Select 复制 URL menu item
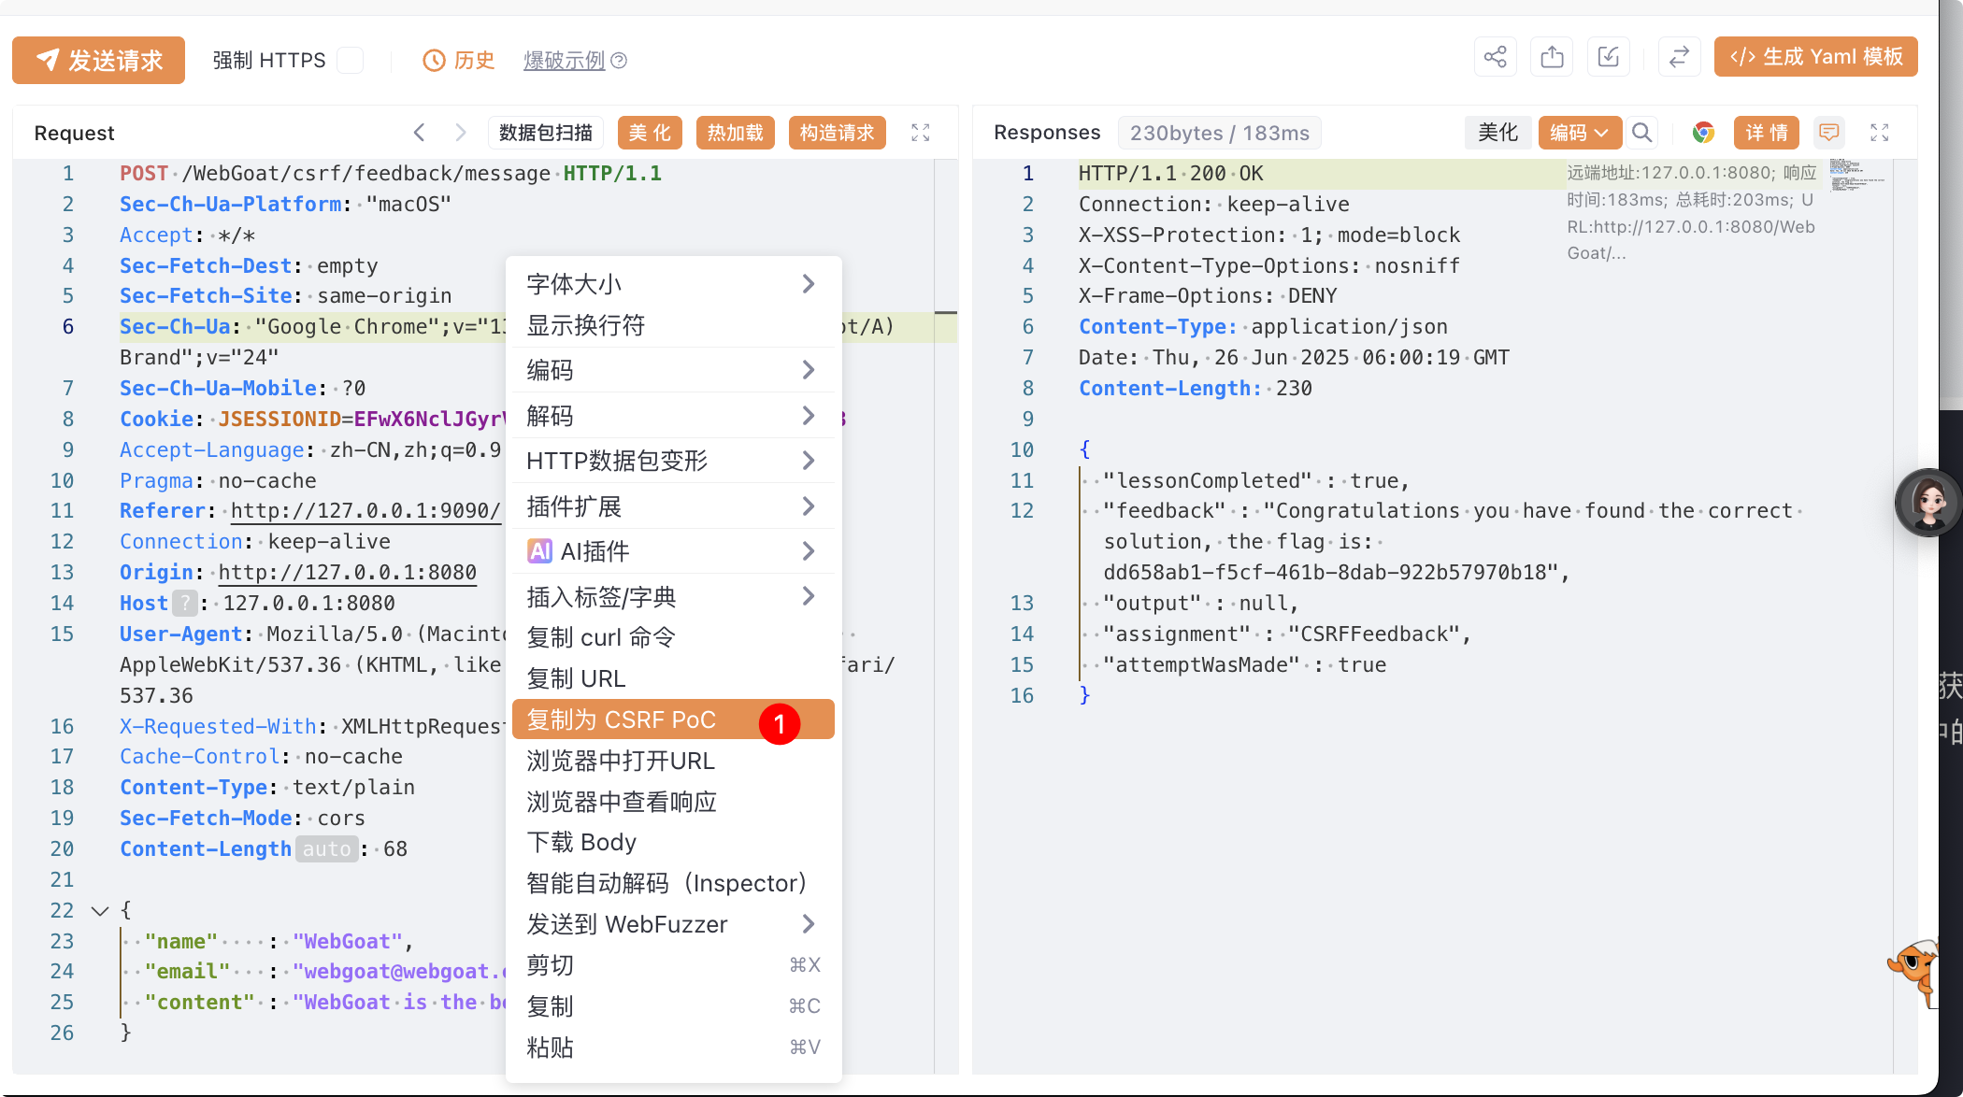 (x=673, y=678)
